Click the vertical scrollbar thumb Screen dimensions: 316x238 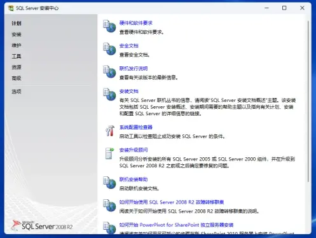[x=308, y=101]
